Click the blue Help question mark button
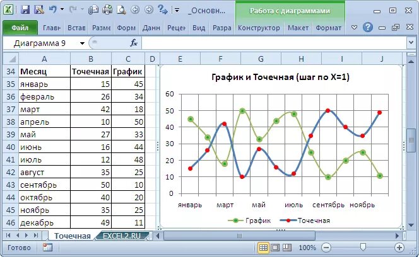This screenshot has width=419, height=257. click(368, 27)
